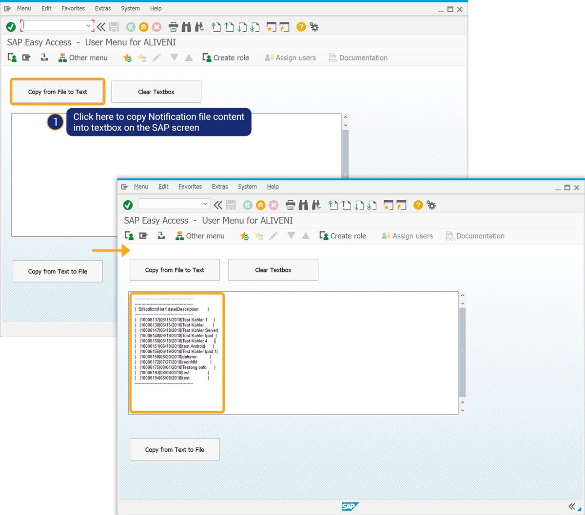Open Extras menu in front window
The width and height of the screenshot is (585, 515).
coord(220,187)
